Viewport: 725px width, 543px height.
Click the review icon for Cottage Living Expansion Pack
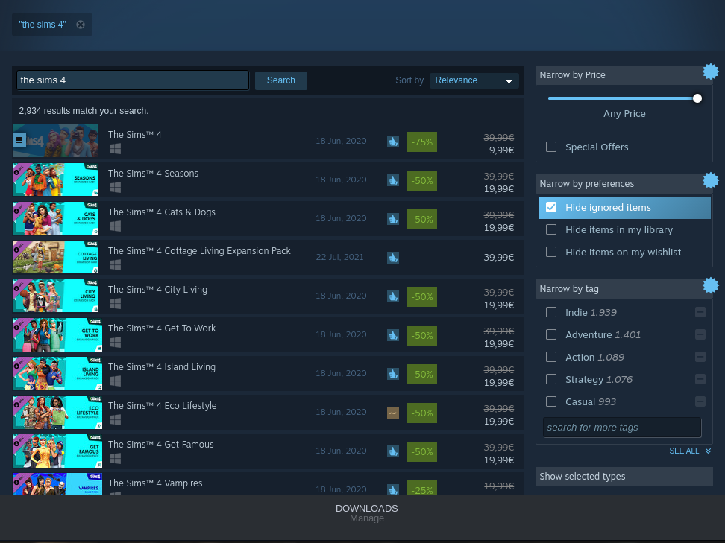(393, 258)
